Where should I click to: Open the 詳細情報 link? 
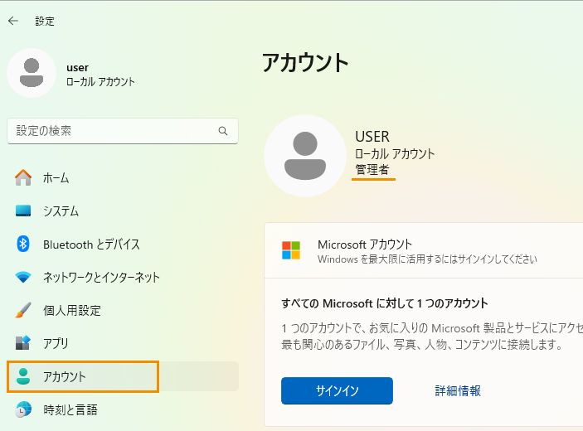point(458,390)
